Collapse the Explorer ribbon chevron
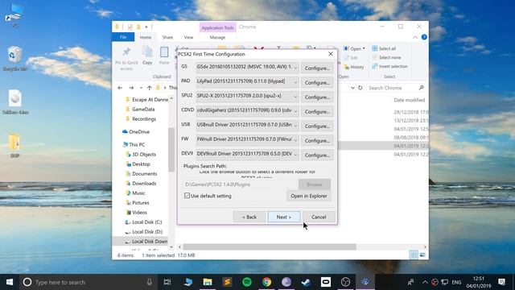Viewport: 515px width, 290px height. click(x=415, y=37)
